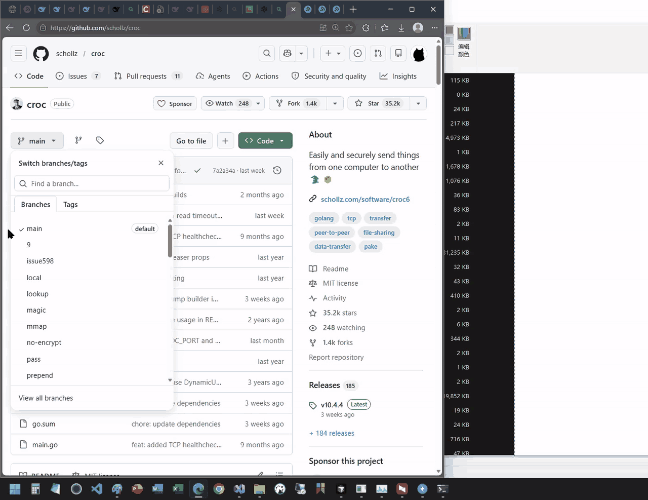This screenshot has width=648, height=500.
Task: Switch to the mmap branch
Action: [x=92, y=326]
